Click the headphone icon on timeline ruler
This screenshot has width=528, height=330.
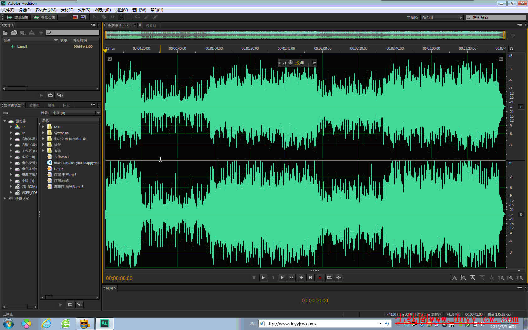[511, 49]
